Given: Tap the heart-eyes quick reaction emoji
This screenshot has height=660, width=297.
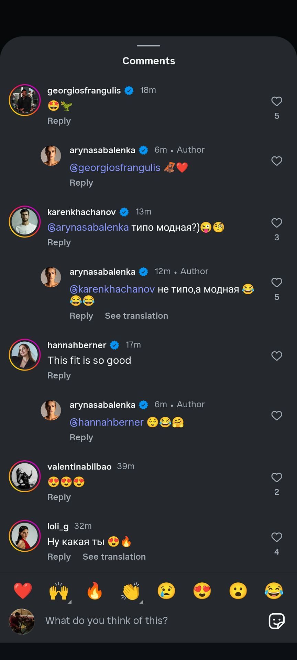Looking at the screenshot, I should tap(202, 591).
